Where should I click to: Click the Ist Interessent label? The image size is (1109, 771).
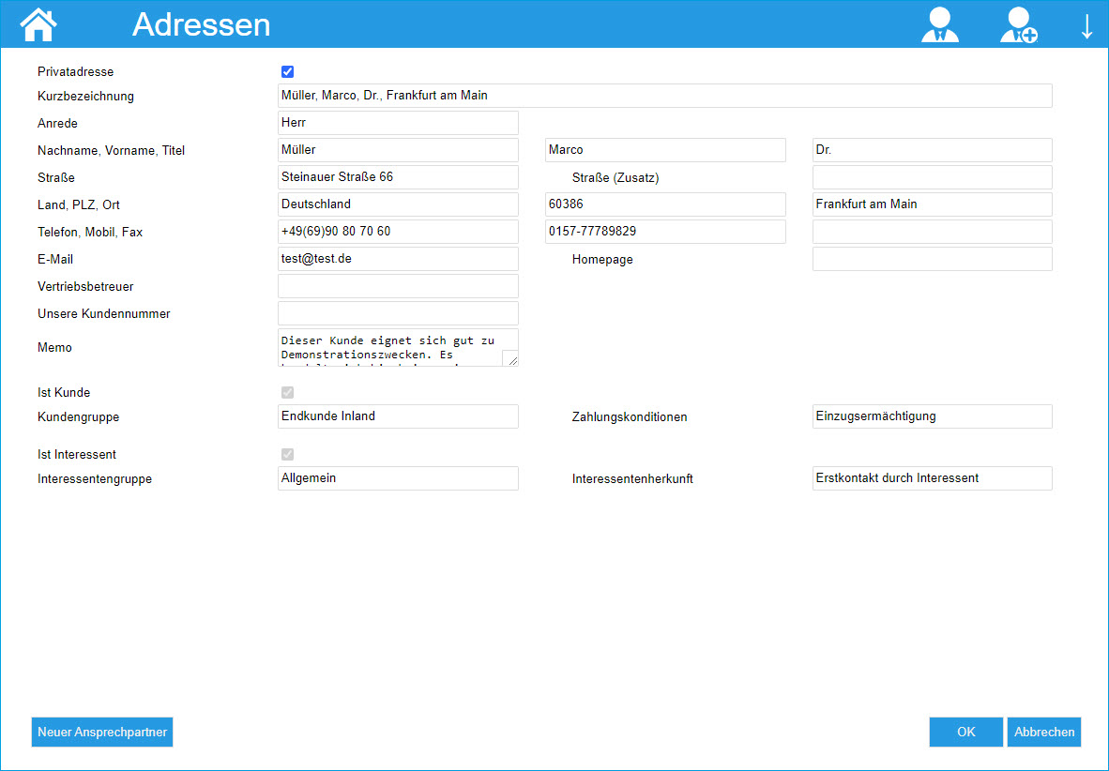(x=76, y=454)
